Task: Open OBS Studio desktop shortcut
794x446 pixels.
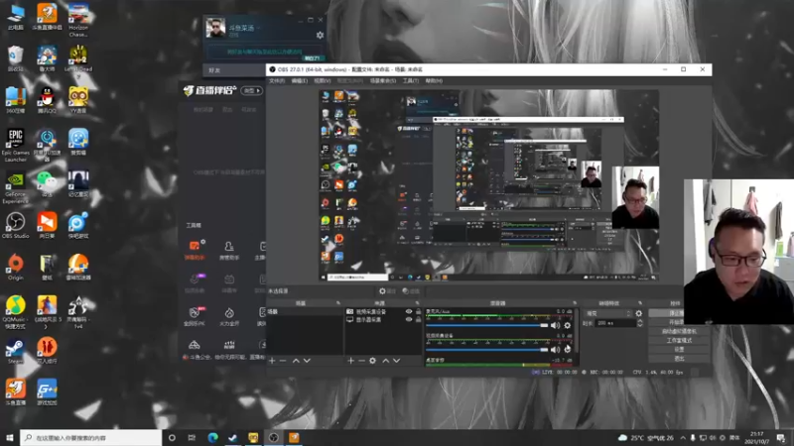Action: tap(15, 226)
